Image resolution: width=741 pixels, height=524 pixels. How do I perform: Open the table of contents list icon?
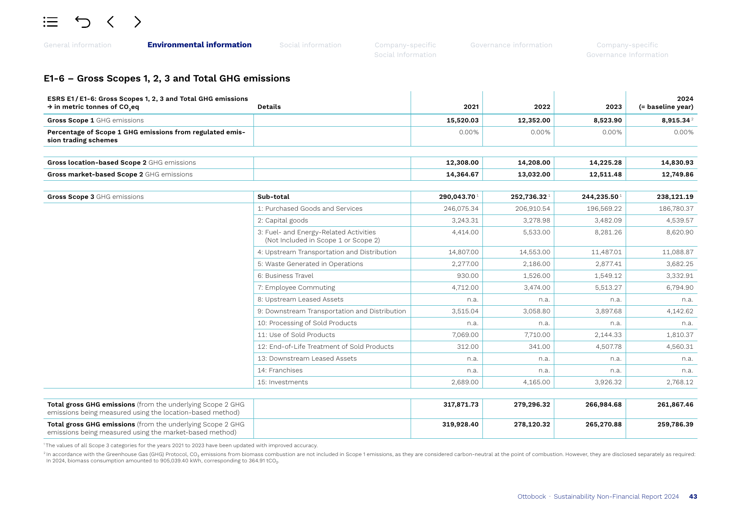coord(50,22)
